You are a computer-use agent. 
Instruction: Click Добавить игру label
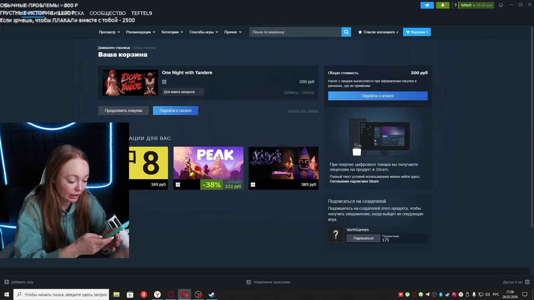pyautogui.click(x=22, y=282)
